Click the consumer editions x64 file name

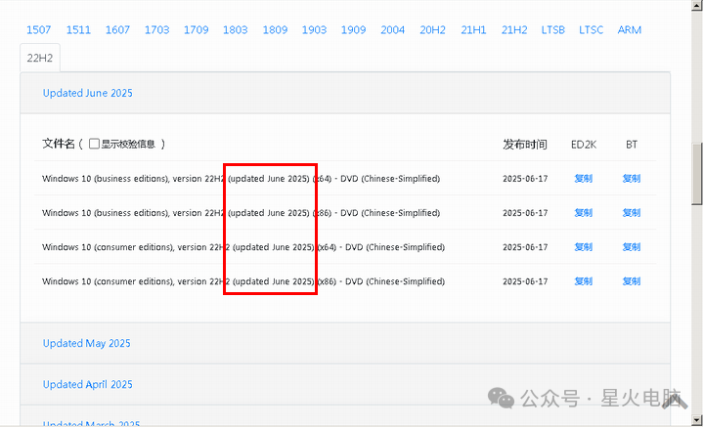tap(243, 247)
